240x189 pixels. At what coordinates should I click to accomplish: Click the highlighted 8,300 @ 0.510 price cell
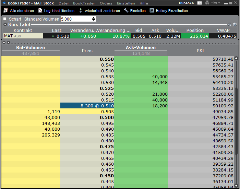(x=87, y=106)
